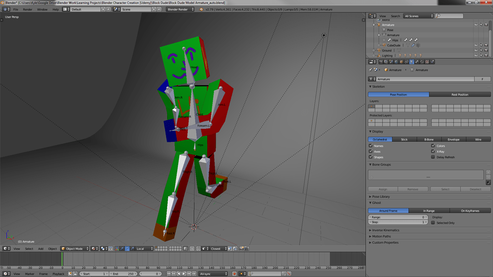
Task: Click the Physics properties tab icon
Action: tap(432, 62)
